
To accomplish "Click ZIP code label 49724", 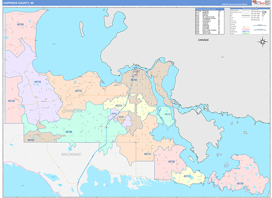I will point(118,106).
